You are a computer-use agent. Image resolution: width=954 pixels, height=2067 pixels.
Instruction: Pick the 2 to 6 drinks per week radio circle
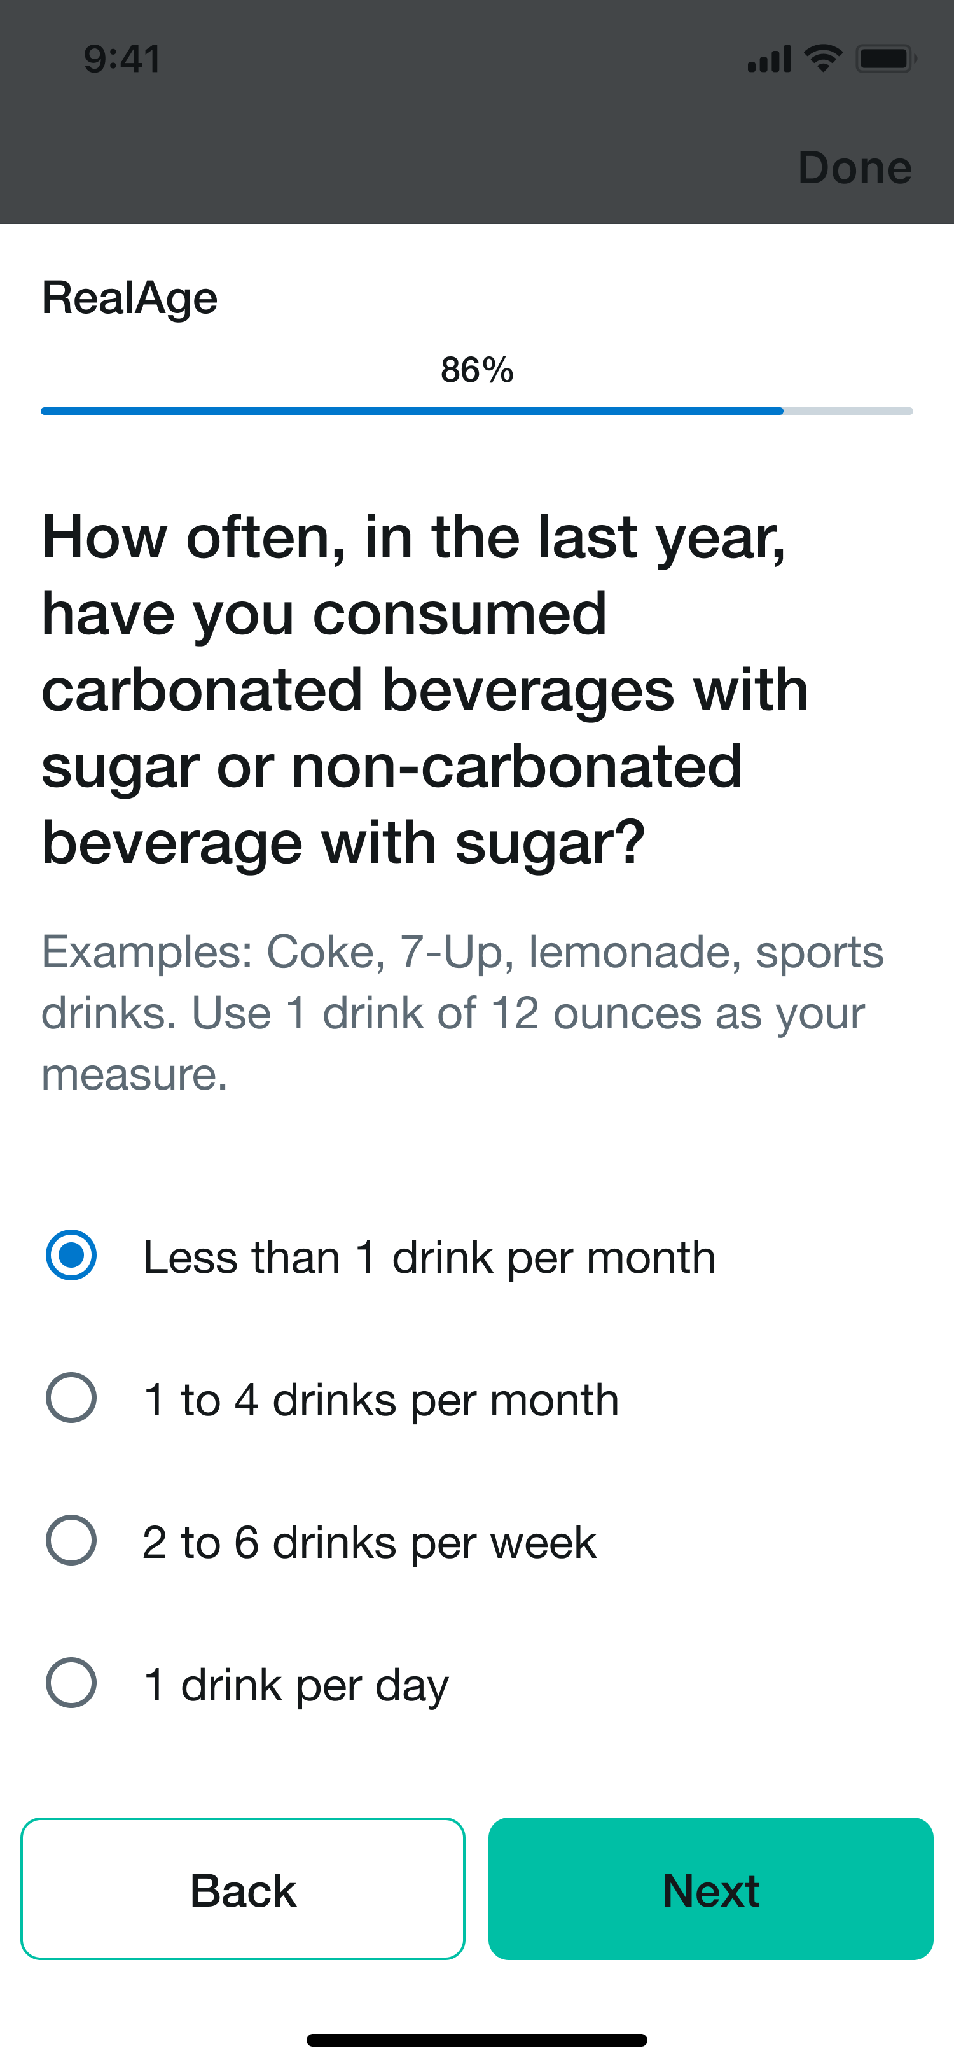[x=71, y=1540]
